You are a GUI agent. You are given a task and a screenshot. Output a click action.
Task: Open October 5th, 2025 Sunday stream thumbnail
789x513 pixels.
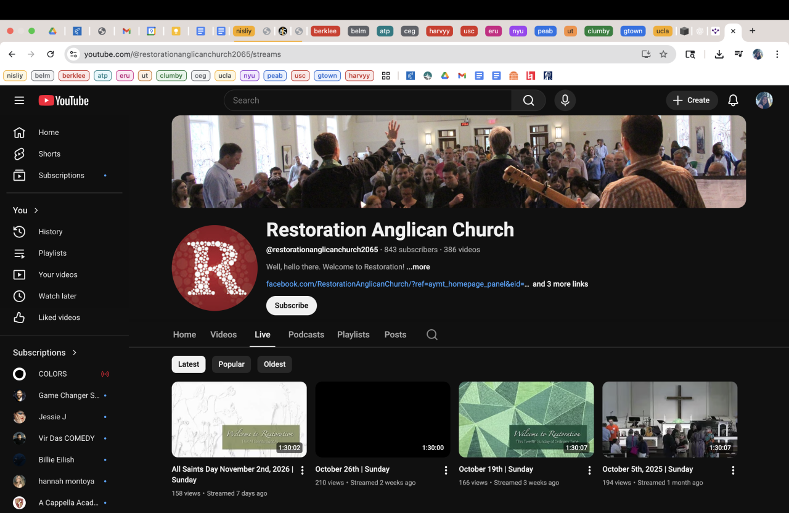(669, 419)
